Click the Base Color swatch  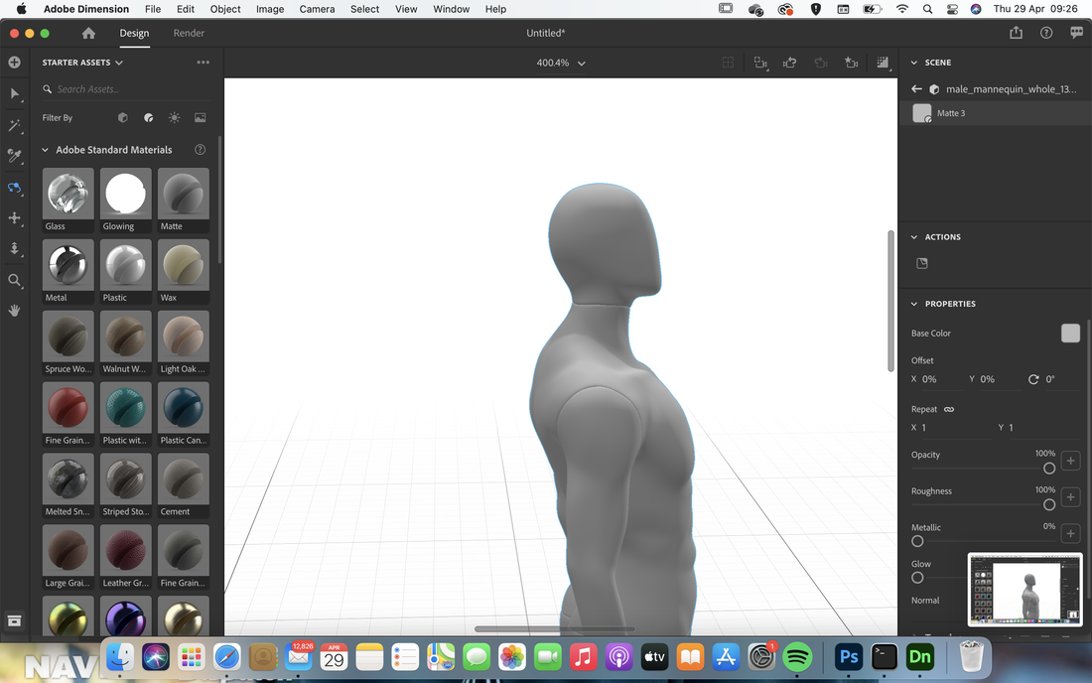point(1070,334)
